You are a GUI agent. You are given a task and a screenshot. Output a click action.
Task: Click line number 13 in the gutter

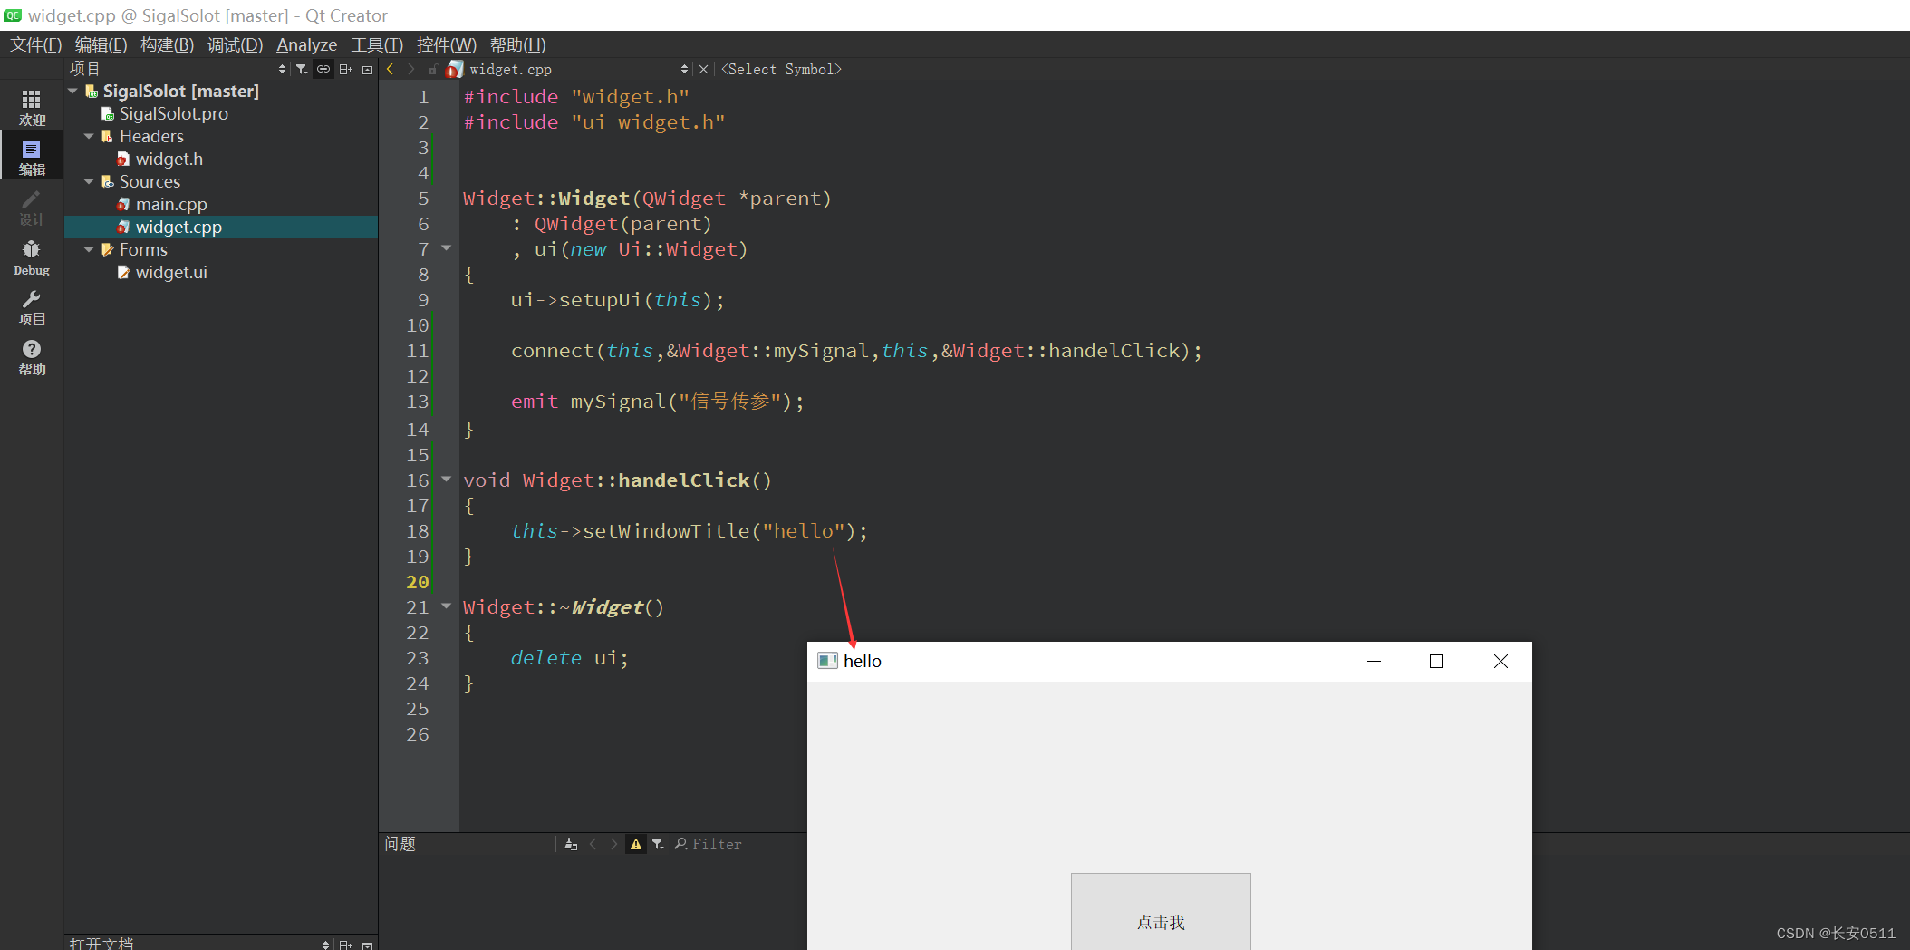pos(417,402)
